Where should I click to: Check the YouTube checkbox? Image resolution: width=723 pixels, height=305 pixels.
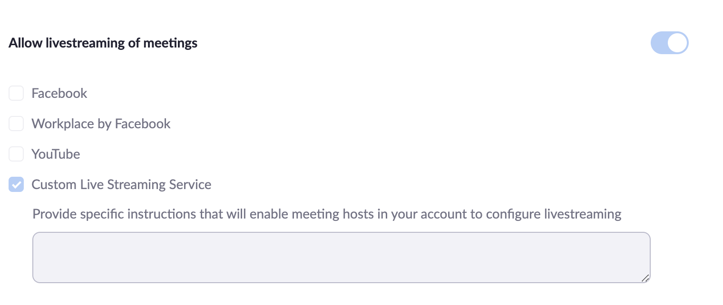click(16, 154)
